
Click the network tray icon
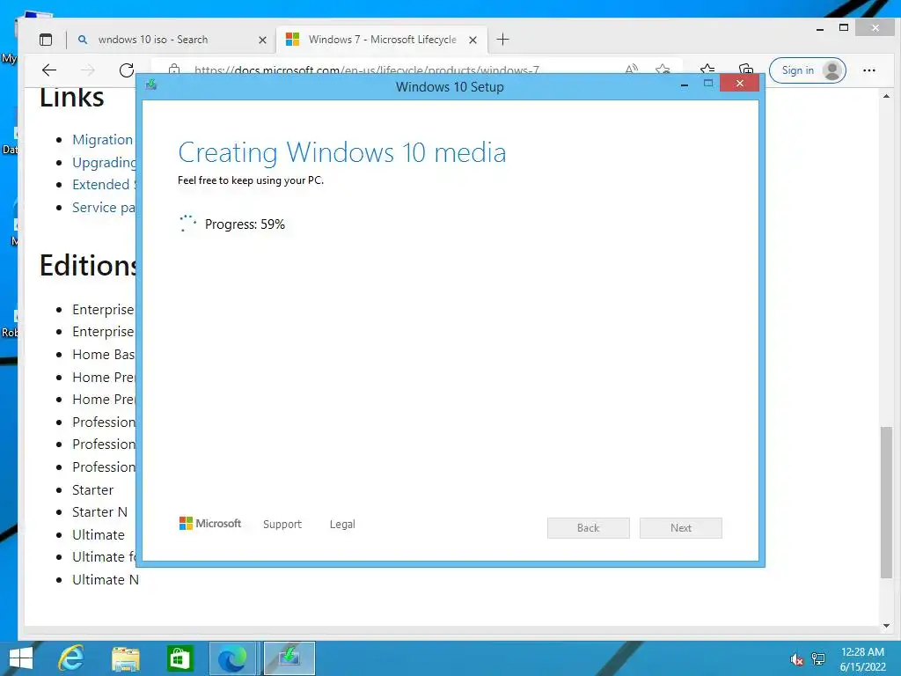pos(818,658)
